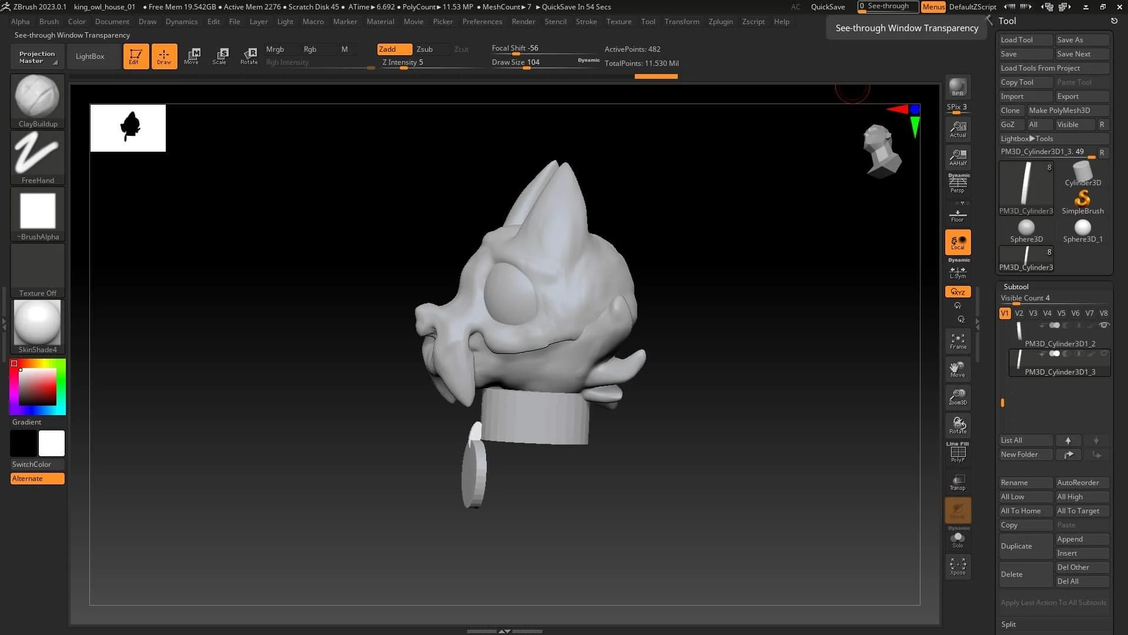Open the Render menu
1128x635 pixels.
click(523, 22)
